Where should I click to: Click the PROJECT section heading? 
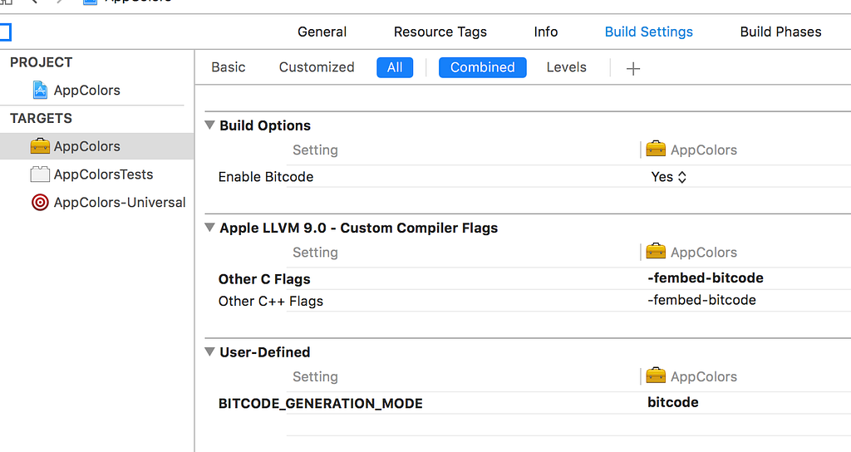point(42,62)
